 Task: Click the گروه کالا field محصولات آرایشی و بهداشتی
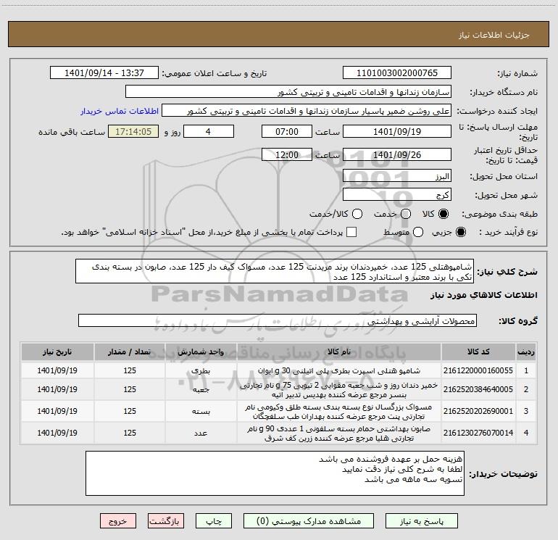click(278, 320)
